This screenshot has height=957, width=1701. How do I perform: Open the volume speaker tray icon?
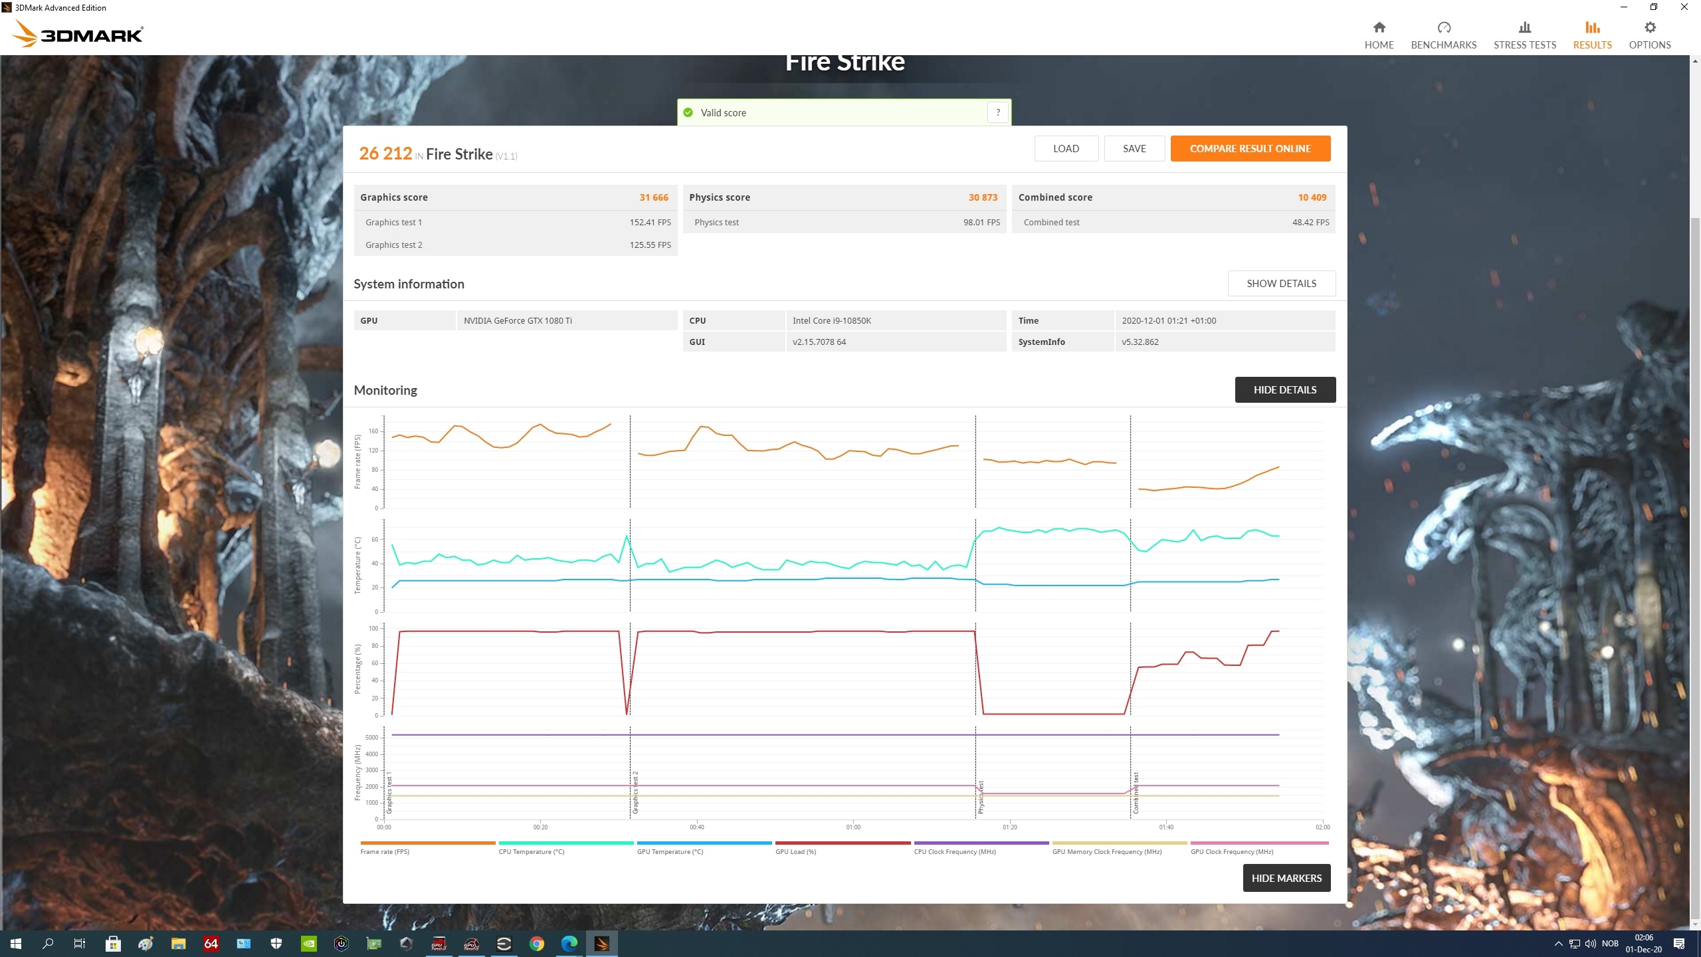[x=1591, y=944]
